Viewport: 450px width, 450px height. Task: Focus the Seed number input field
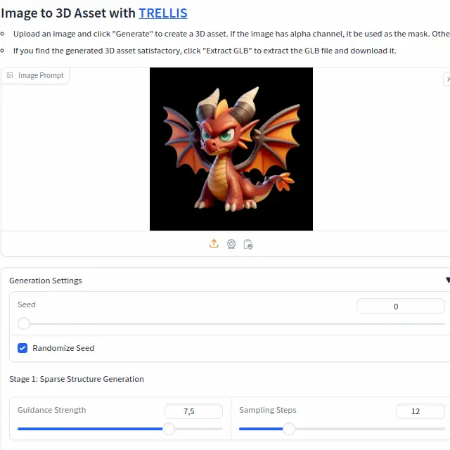pyautogui.click(x=400, y=307)
